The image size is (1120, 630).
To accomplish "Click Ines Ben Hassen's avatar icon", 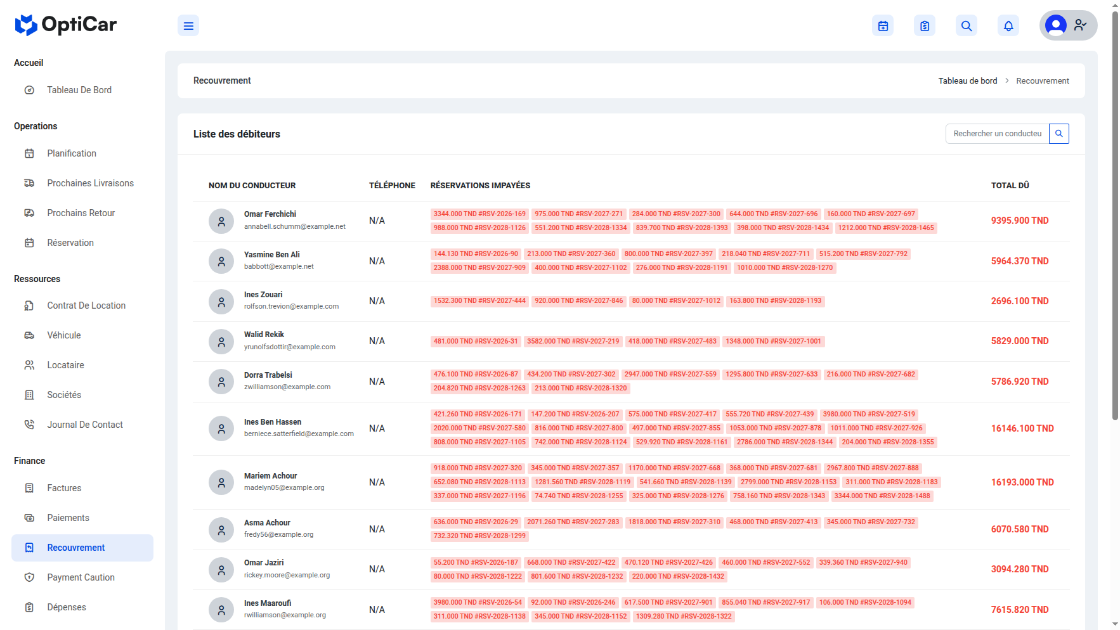I will tap(221, 428).
